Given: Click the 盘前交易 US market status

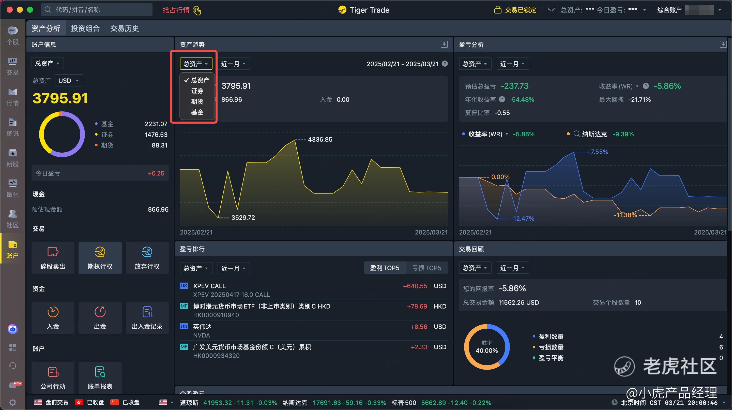Looking at the screenshot, I should click(x=51, y=402).
